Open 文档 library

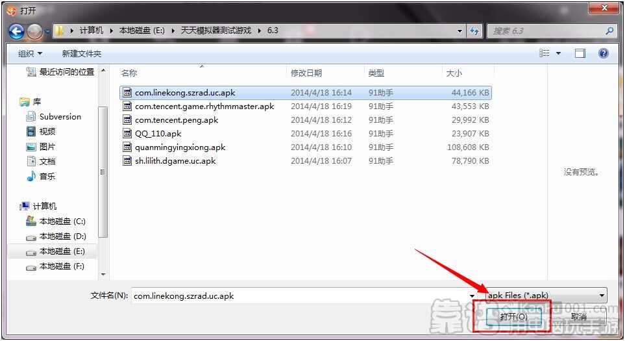pyautogui.click(x=41, y=161)
